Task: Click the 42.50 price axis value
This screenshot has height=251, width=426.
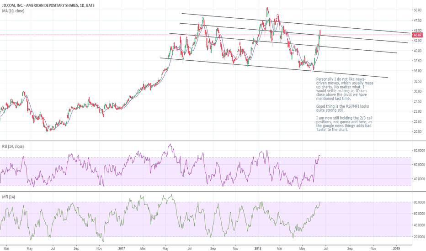Action: pyautogui.click(x=418, y=41)
